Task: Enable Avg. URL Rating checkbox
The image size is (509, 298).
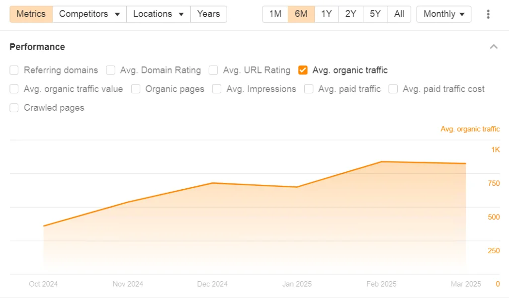Action: (x=214, y=70)
